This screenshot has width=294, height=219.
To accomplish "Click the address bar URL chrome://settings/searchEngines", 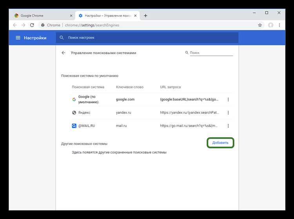I will click(92, 25).
